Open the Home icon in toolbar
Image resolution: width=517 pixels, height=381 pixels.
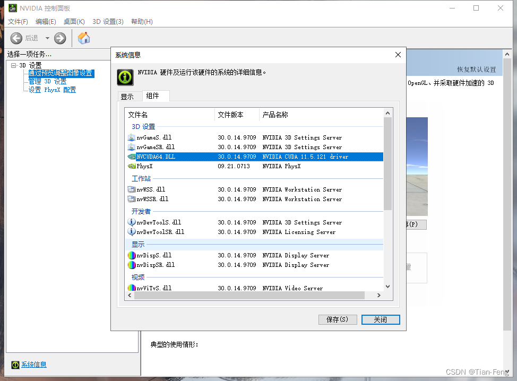(84, 38)
